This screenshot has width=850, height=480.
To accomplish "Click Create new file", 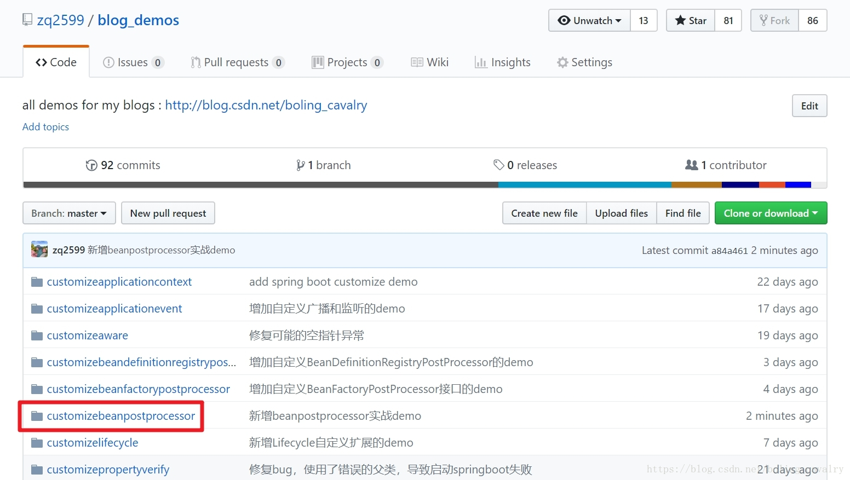I will point(544,213).
